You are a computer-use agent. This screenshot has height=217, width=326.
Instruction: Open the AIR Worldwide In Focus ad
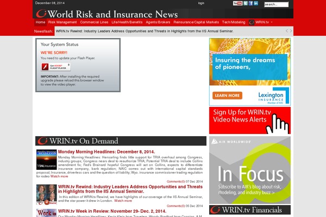(x=250, y=170)
